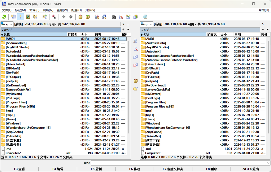Open the 网络(N) menu
This screenshot has height=172, width=271.
point(48,10)
